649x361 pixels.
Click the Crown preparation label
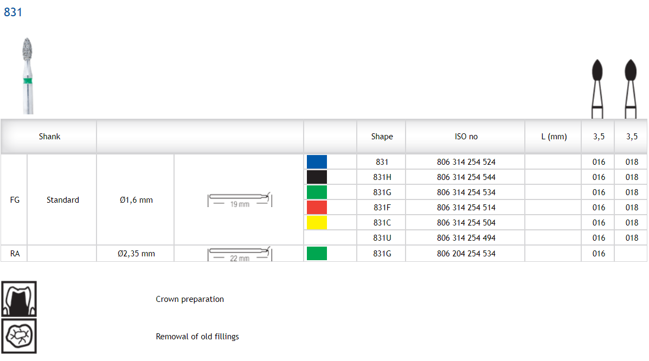[190, 299]
